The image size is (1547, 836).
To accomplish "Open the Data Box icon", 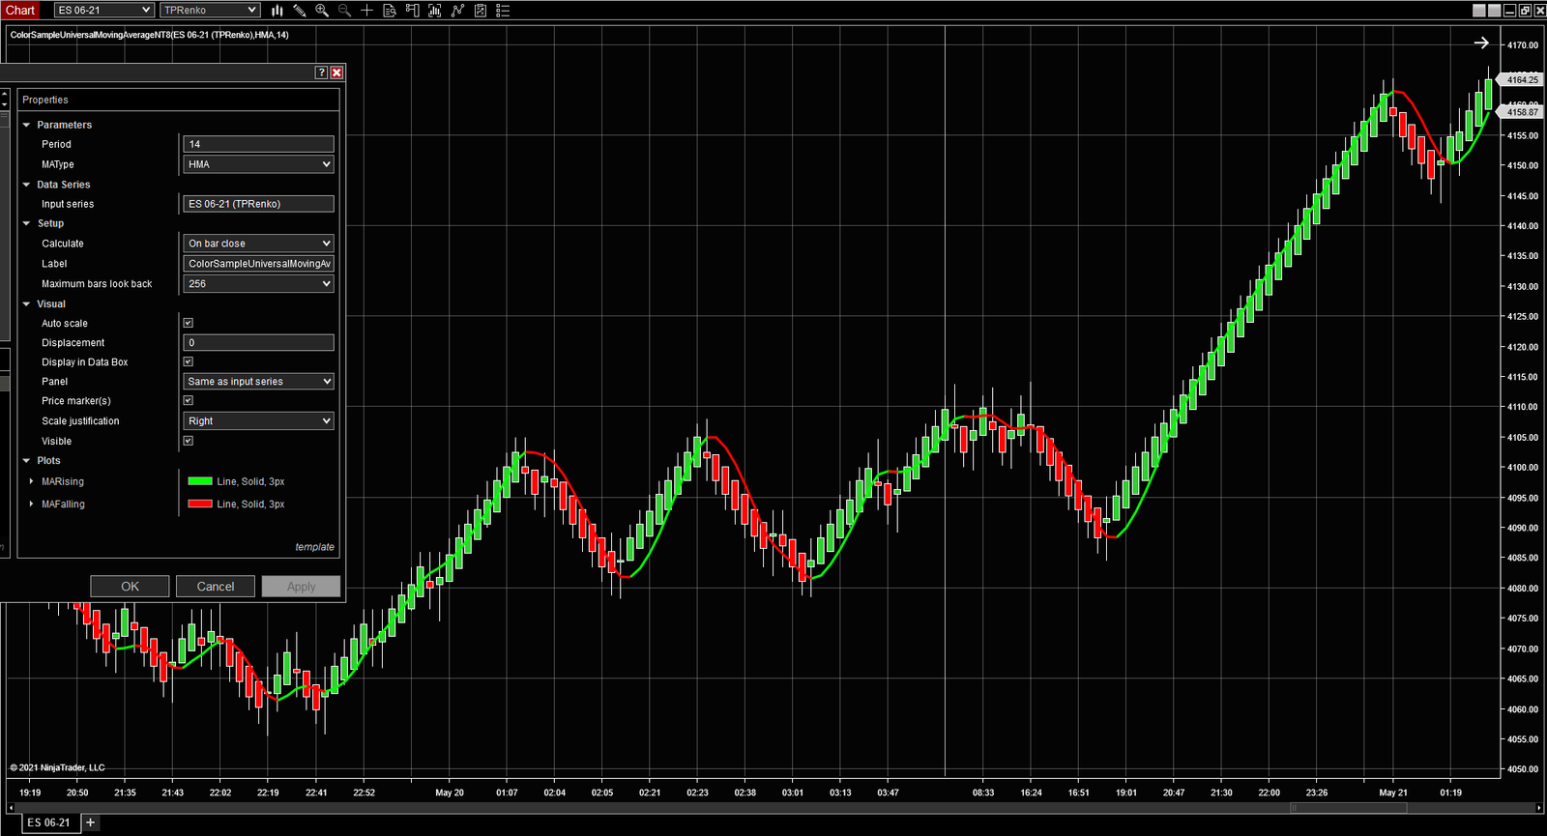I will tap(390, 11).
